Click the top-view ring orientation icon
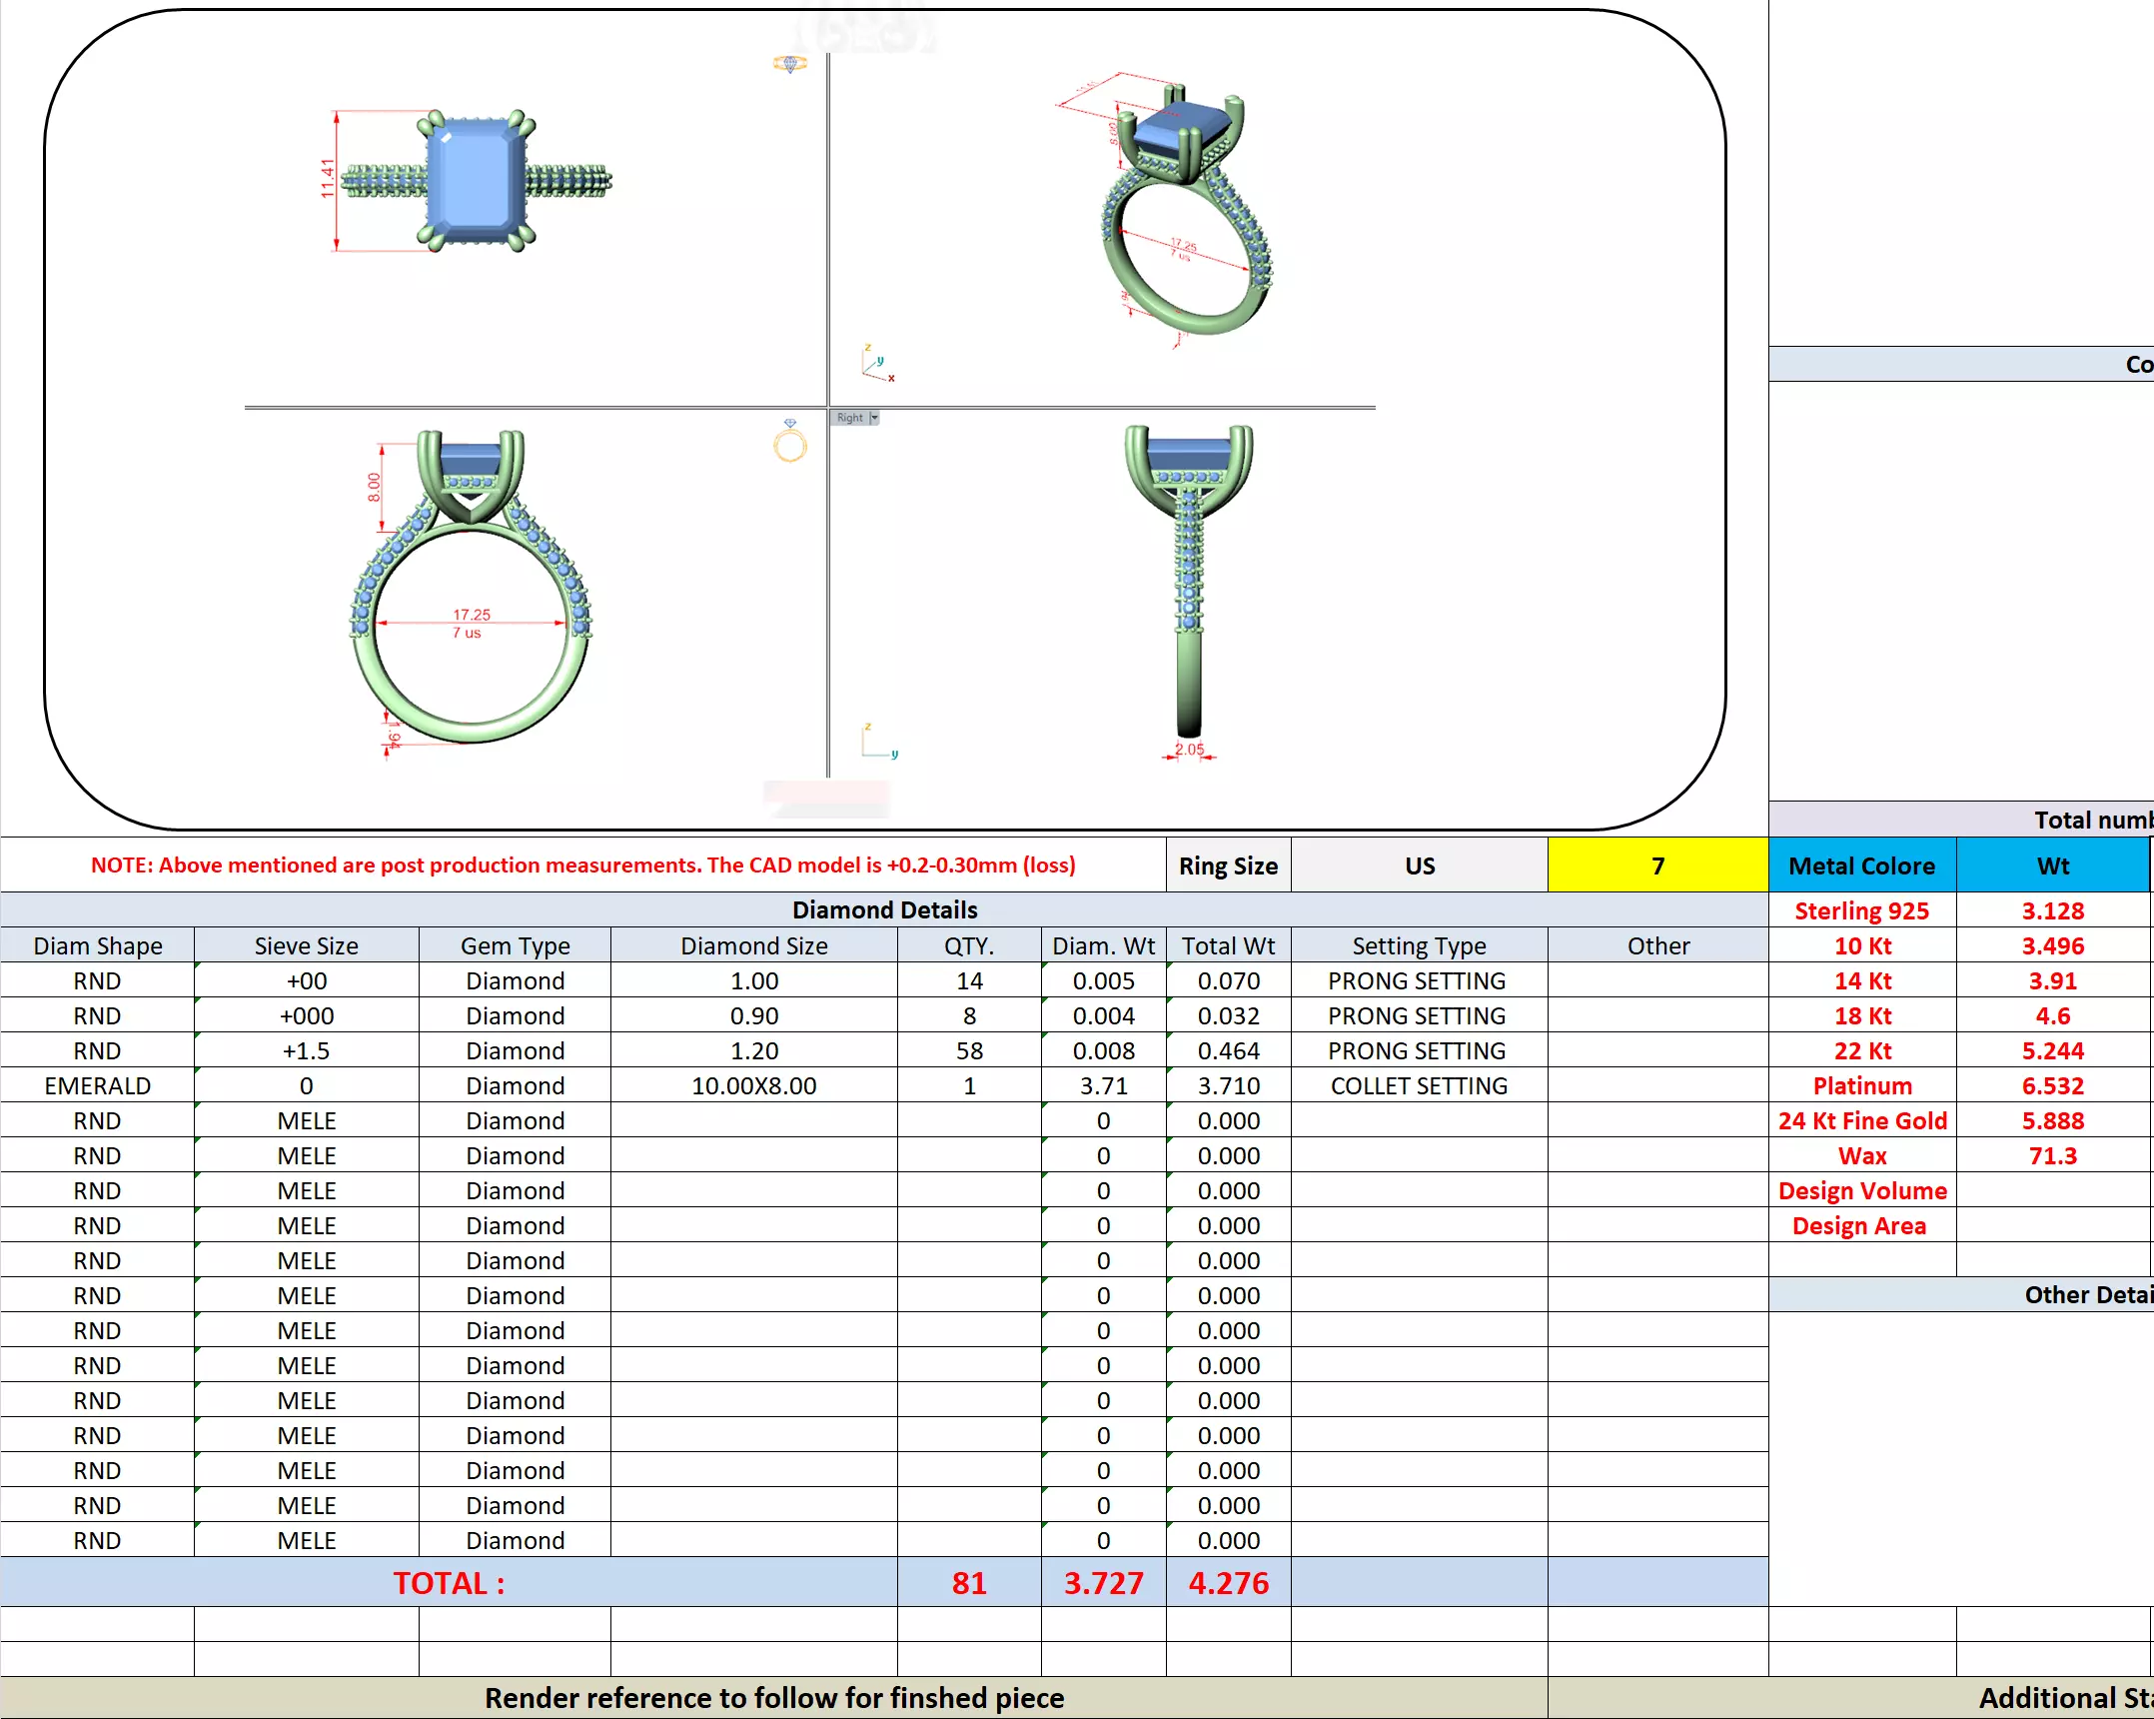 pos(789,64)
